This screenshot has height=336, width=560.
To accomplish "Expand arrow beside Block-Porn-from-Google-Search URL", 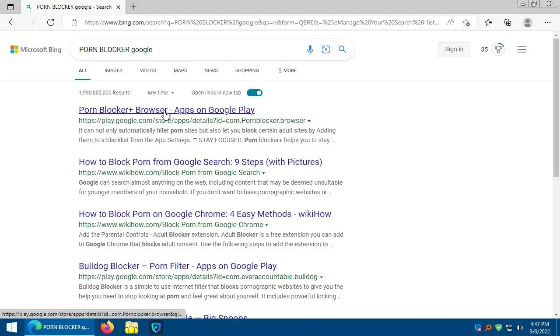I will 264,173.
